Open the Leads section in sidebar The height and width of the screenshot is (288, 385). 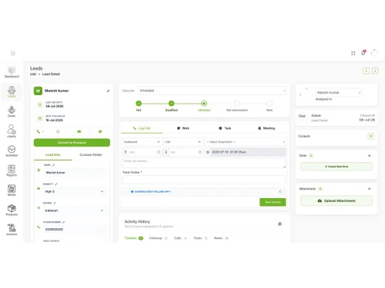tap(12, 91)
